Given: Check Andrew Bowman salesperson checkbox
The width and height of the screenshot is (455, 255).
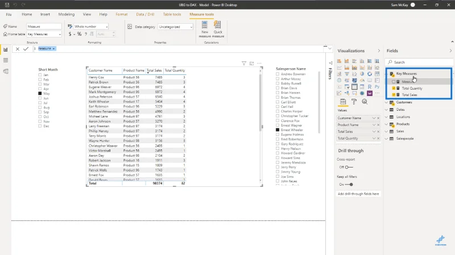Looking at the screenshot, I should pyautogui.click(x=278, y=74).
